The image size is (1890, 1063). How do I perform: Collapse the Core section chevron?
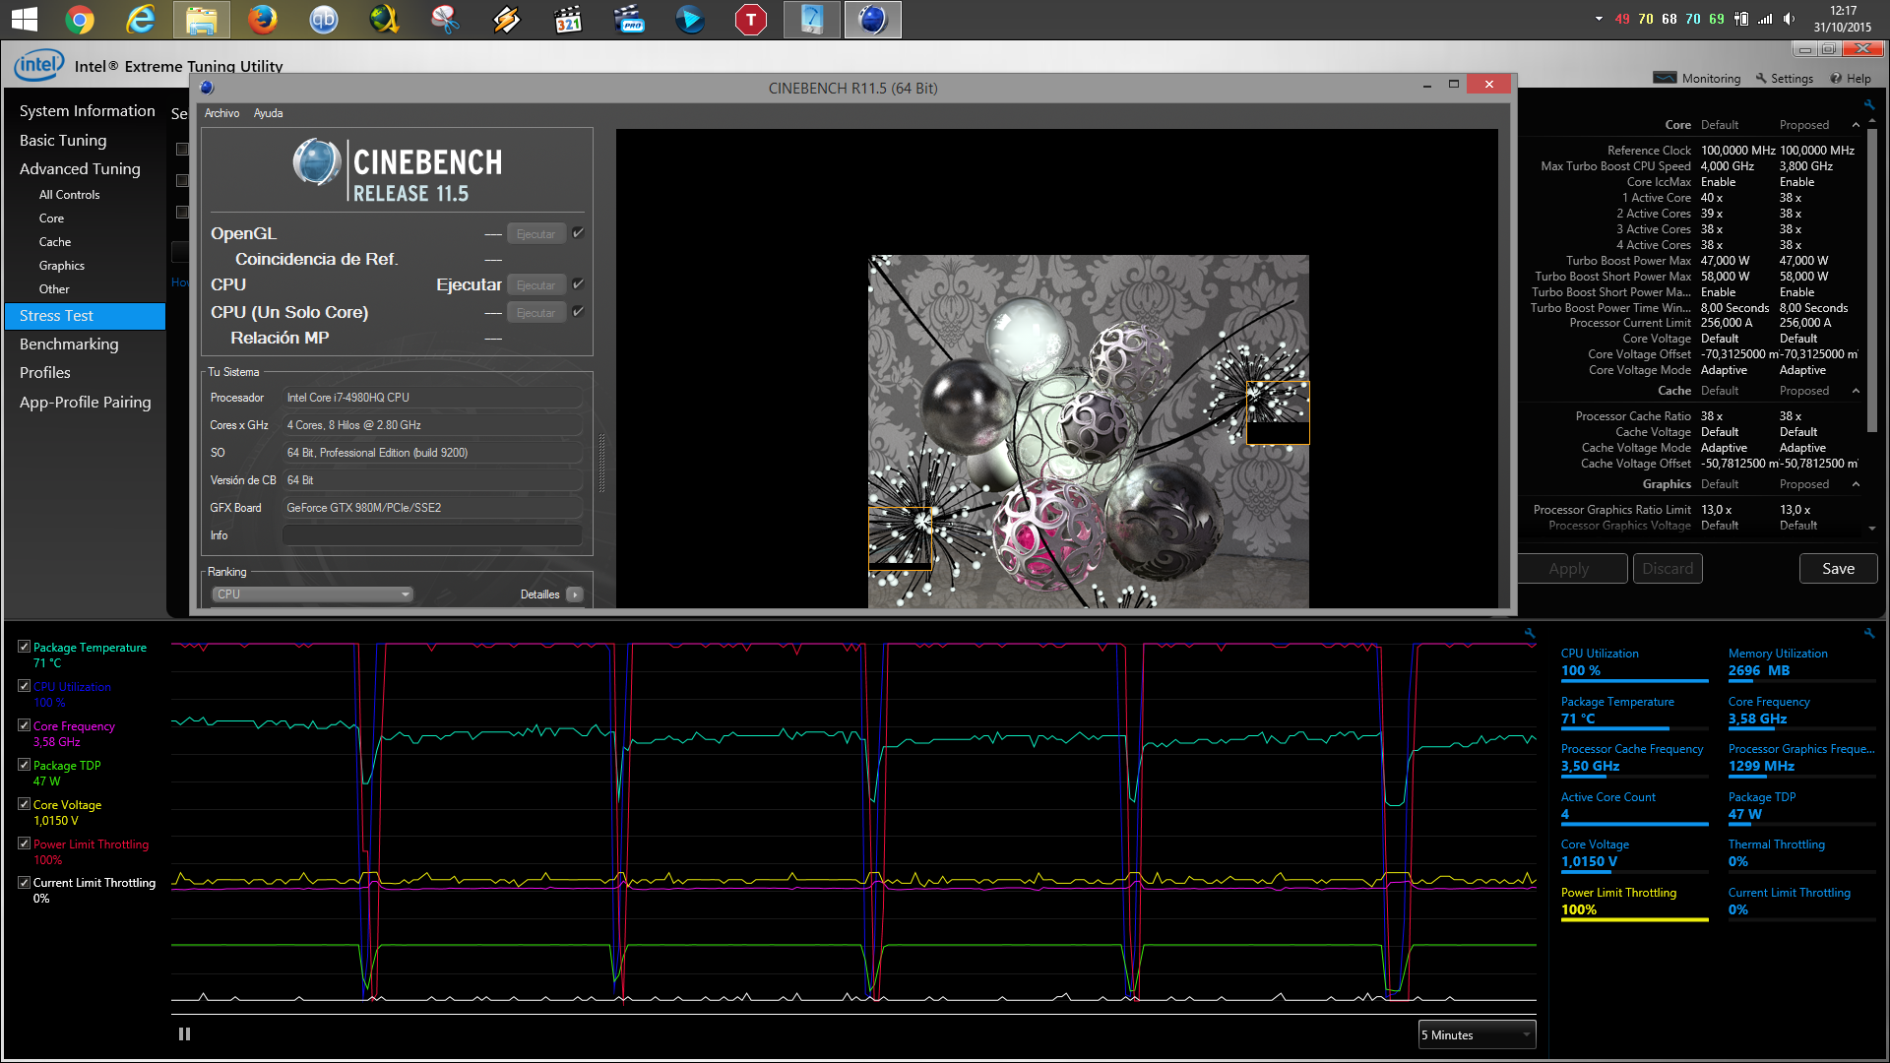click(1856, 125)
